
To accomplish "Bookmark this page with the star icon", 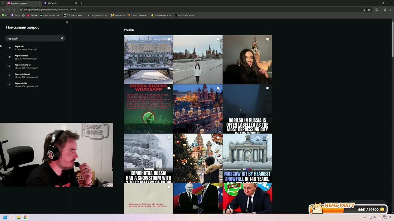I will click(x=369, y=10).
